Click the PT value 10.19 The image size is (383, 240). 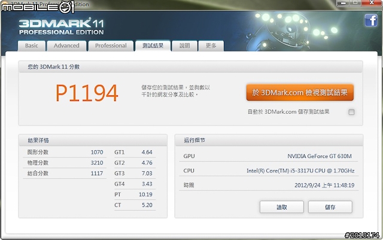pos(145,195)
